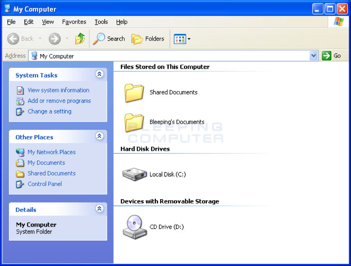The width and height of the screenshot is (351, 266).
Task: Minimize the My Computer window
Action: tap(318, 9)
